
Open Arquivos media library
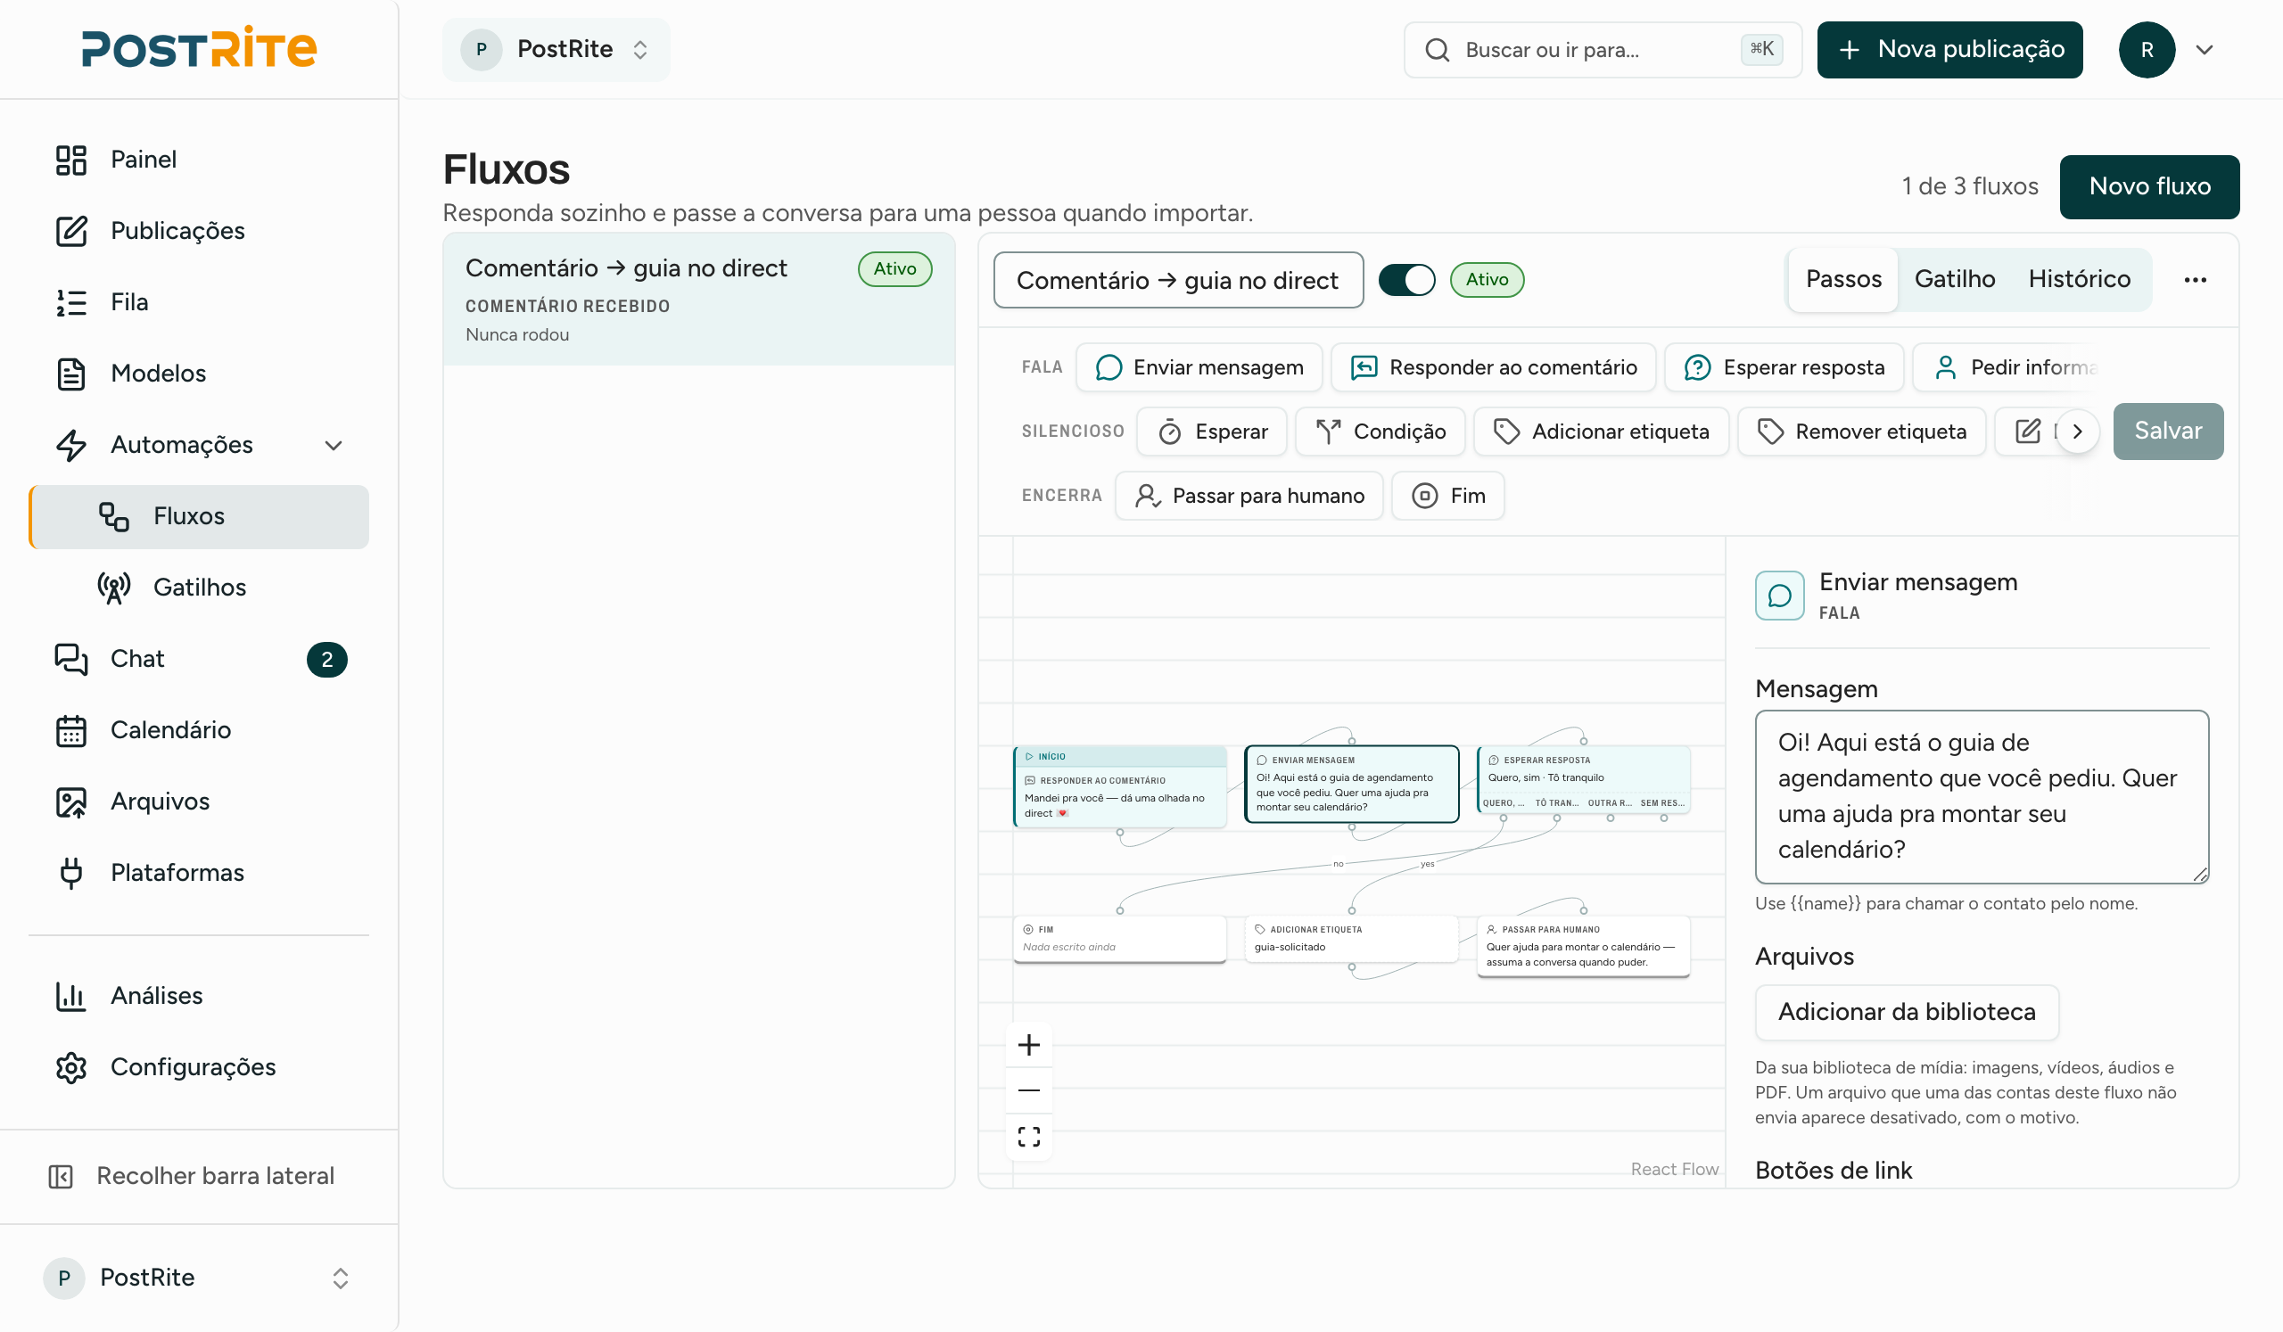(x=198, y=802)
